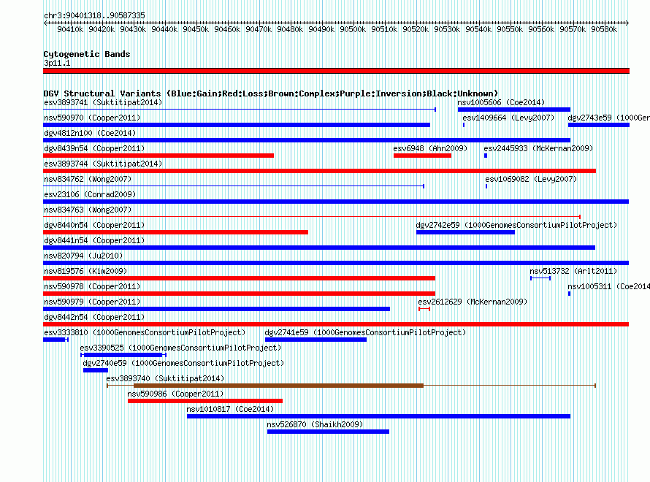650x482 pixels.
Task: Open nsv820794 (Ju2010) variant label
Action: (83, 256)
